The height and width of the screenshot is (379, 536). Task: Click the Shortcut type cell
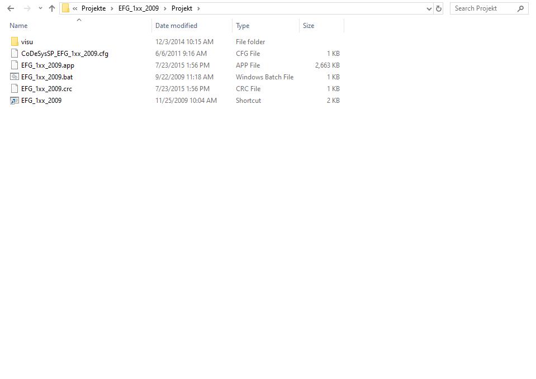[248, 101]
